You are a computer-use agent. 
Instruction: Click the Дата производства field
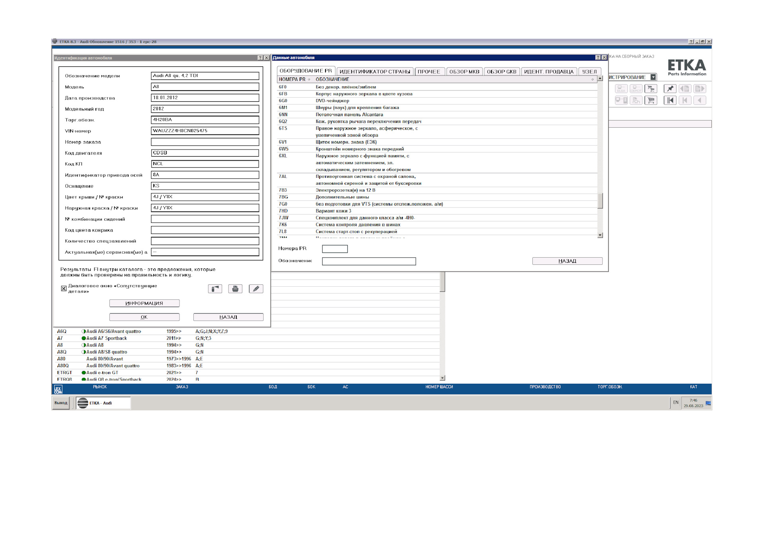(205, 98)
